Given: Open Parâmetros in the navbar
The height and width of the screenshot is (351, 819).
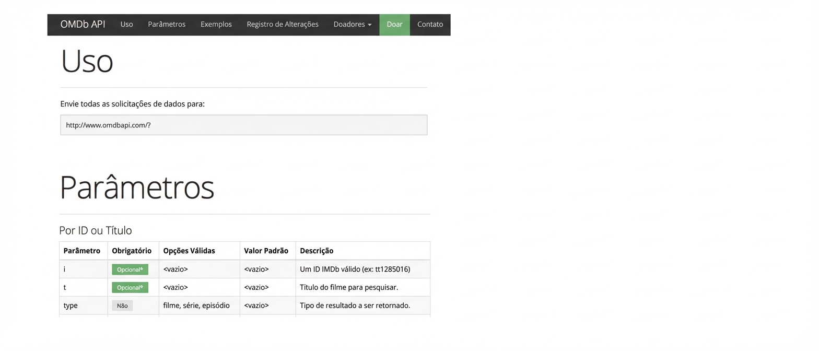Looking at the screenshot, I should tap(167, 24).
